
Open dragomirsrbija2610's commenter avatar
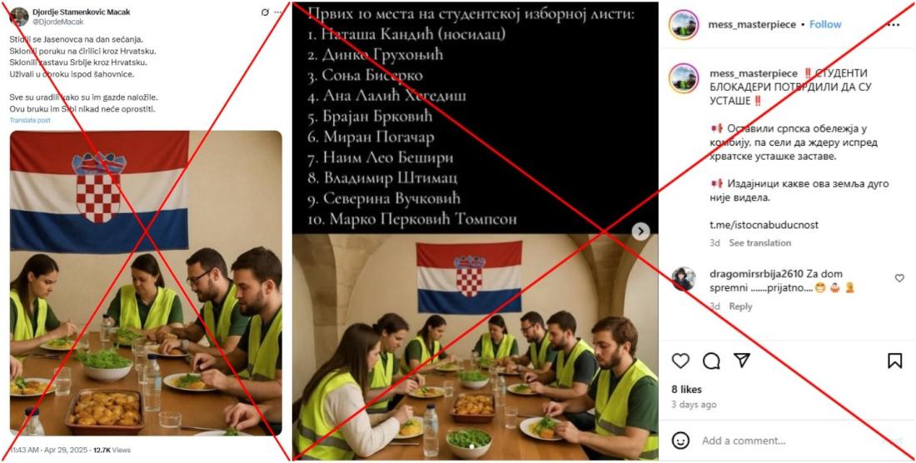point(684,279)
